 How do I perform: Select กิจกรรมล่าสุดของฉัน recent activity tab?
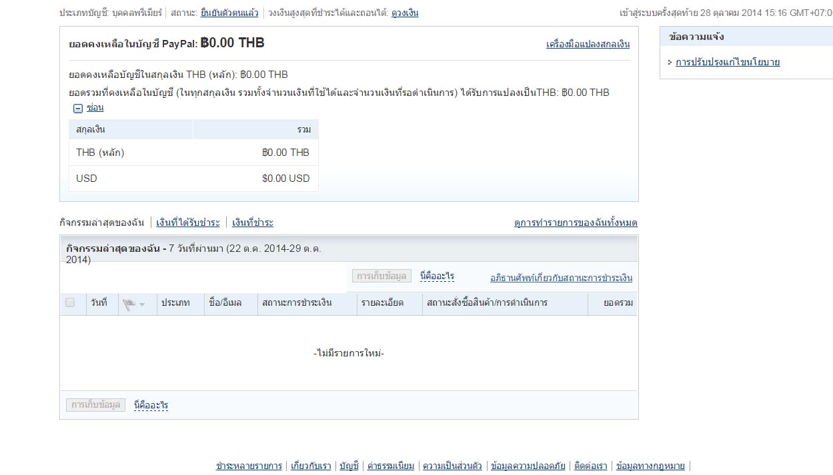pos(102,223)
